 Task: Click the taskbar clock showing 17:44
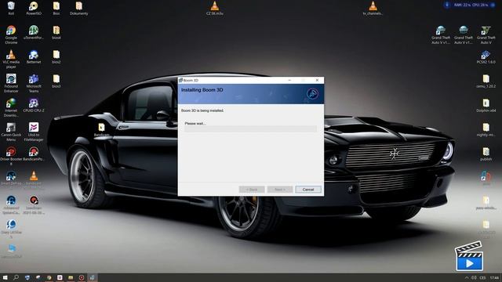click(x=494, y=277)
